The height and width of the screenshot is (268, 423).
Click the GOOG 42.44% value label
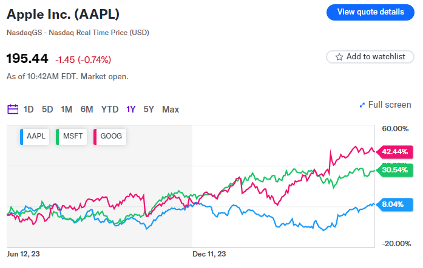pos(395,151)
